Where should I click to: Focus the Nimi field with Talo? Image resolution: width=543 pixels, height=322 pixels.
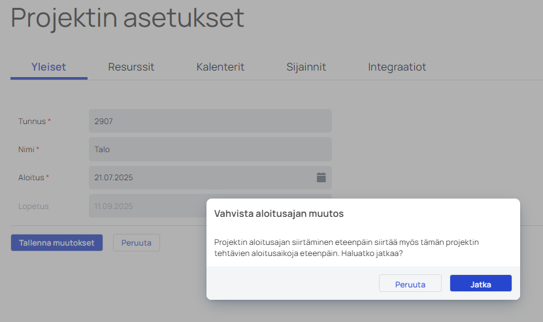point(209,149)
